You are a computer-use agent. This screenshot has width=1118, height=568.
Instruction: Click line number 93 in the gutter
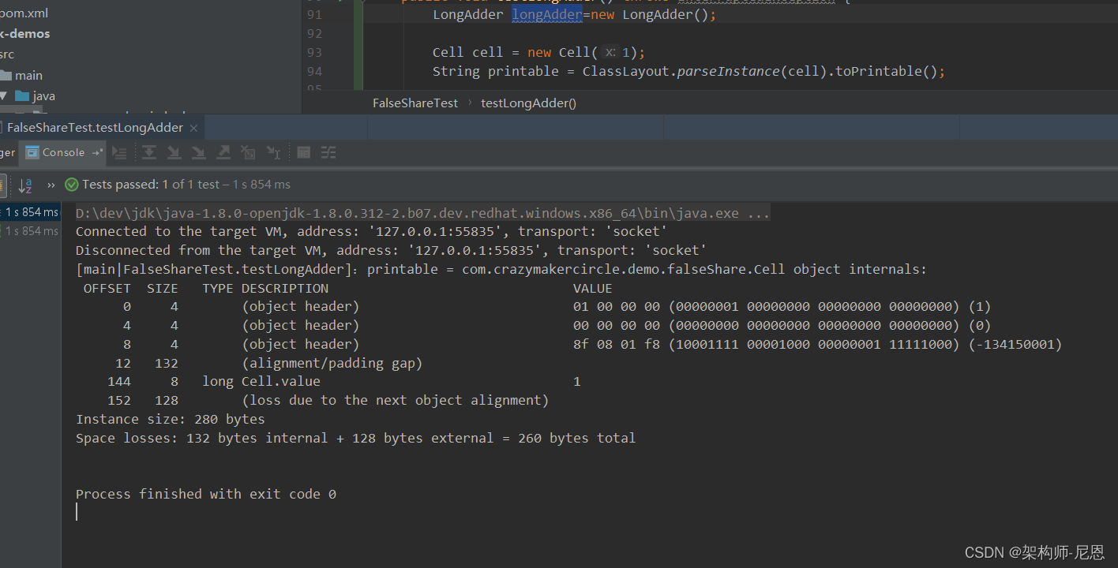coord(314,52)
